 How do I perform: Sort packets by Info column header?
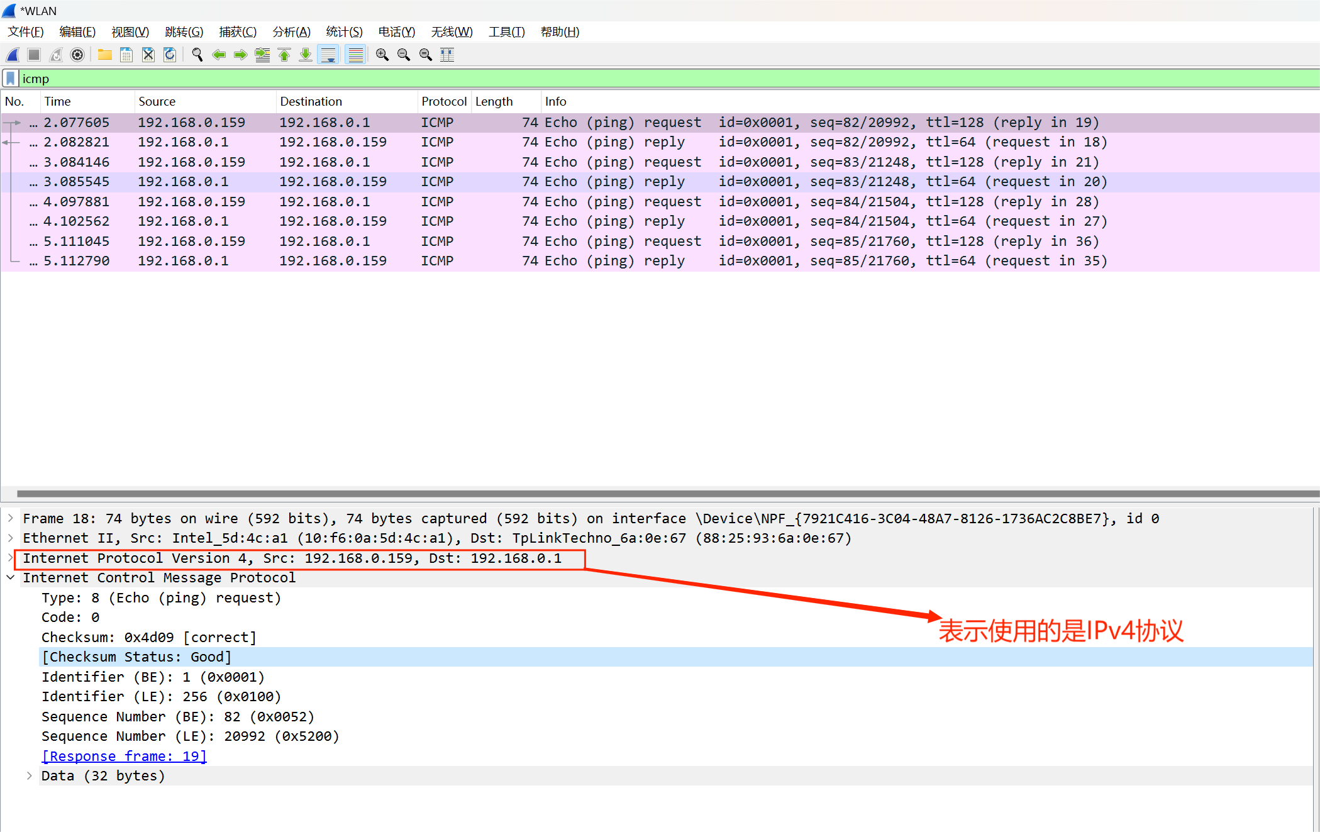pos(930,102)
